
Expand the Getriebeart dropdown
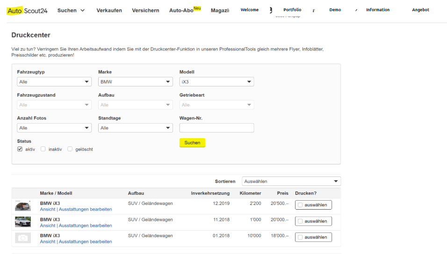(x=216, y=105)
